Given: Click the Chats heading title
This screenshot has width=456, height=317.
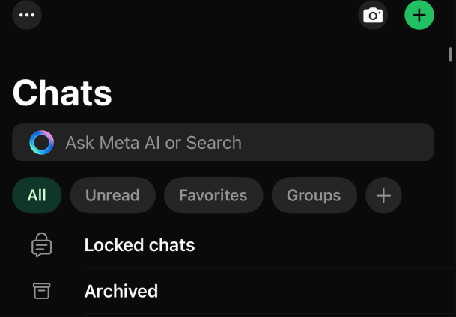Looking at the screenshot, I should click(x=63, y=93).
